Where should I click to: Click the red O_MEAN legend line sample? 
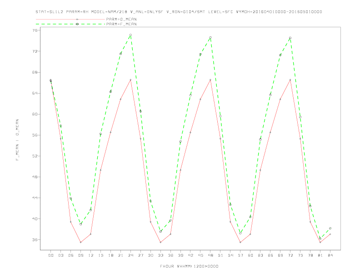[x=70, y=19]
